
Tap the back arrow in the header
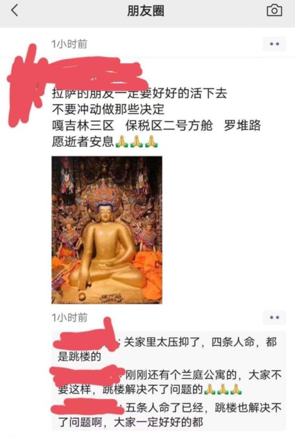(x=15, y=10)
